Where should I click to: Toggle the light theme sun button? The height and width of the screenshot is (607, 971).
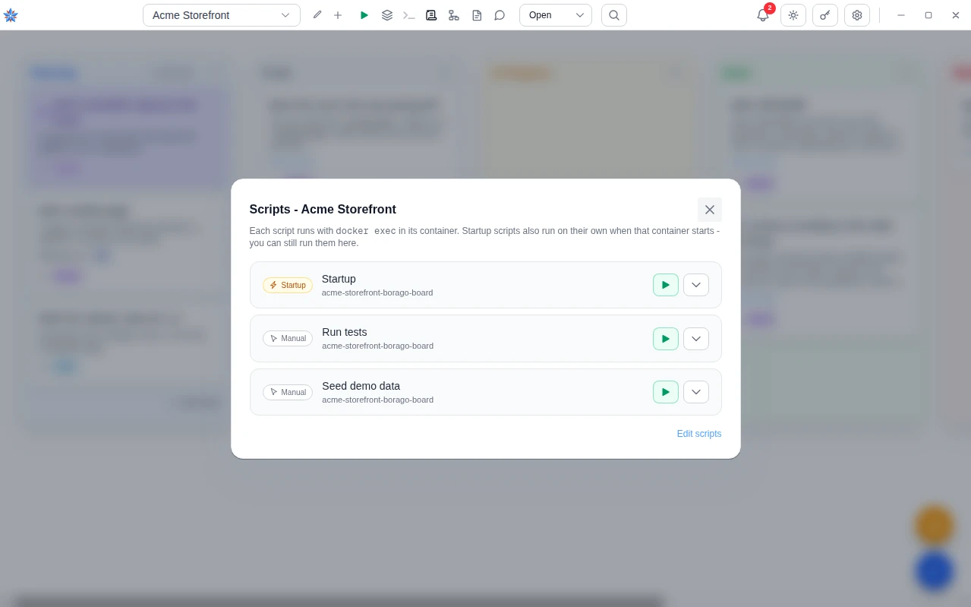coord(793,15)
